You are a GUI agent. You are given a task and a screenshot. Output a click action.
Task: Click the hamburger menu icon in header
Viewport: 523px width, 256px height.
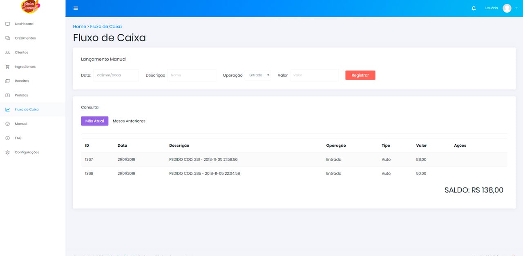pyautogui.click(x=76, y=8)
